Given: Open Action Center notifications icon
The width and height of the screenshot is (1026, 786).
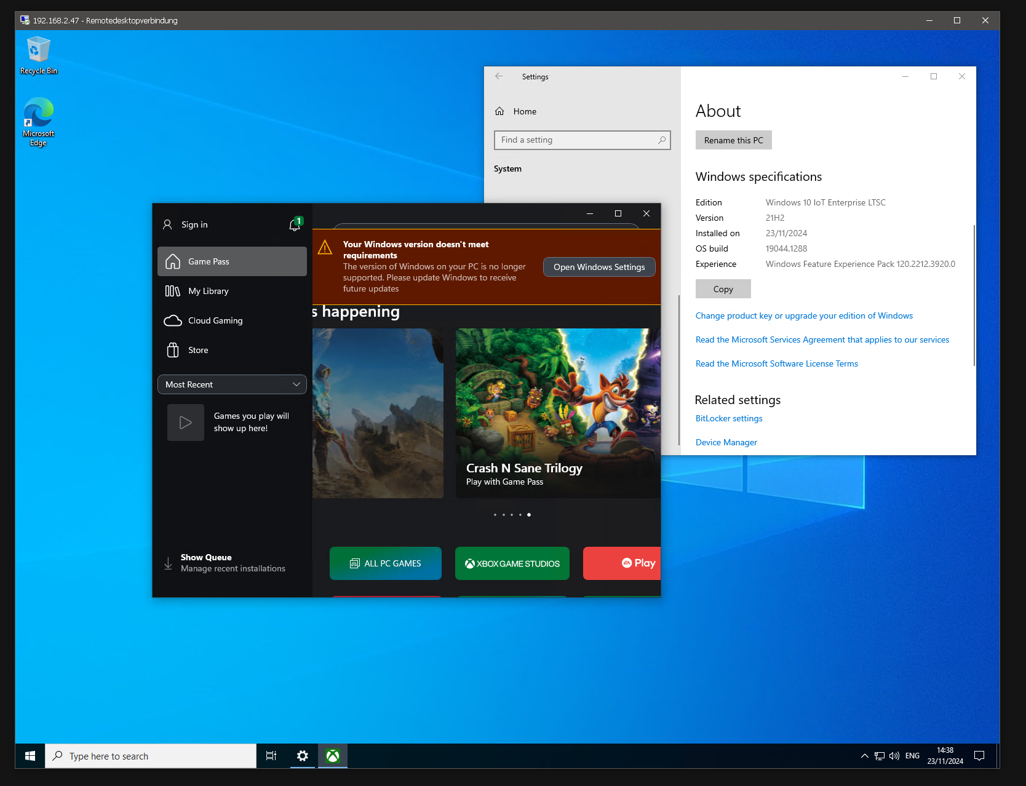Looking at the screenshot, I should click(x=979, y=756).
